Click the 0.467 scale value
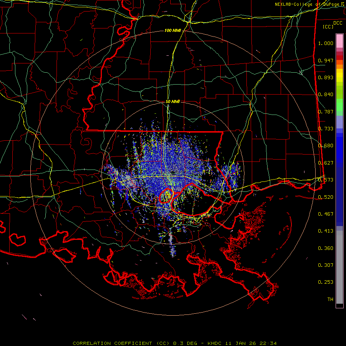 click(x=326, y=214)
